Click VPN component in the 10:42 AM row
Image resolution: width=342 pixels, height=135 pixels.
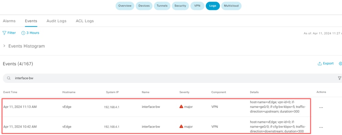215,126
